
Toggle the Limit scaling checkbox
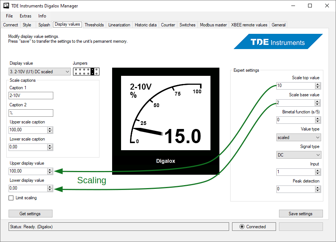11,198
